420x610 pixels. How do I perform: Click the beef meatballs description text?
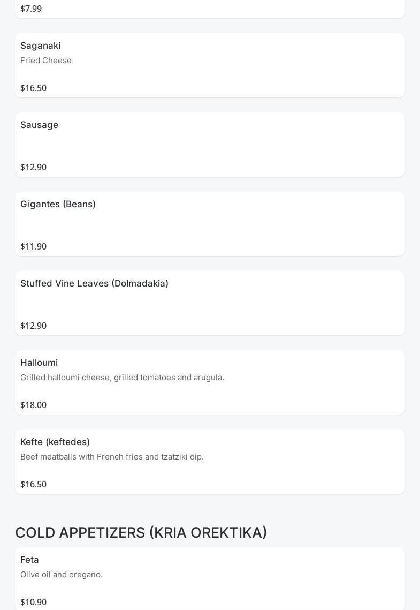pyautogui.click(x=112, y=457)
